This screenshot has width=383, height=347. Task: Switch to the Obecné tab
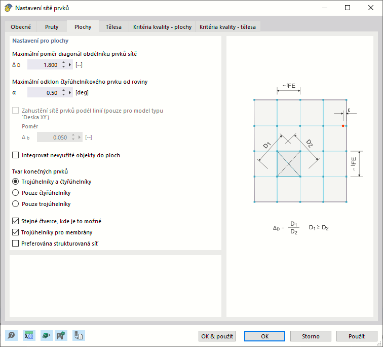pyautogui.click(x=21, y=27)
